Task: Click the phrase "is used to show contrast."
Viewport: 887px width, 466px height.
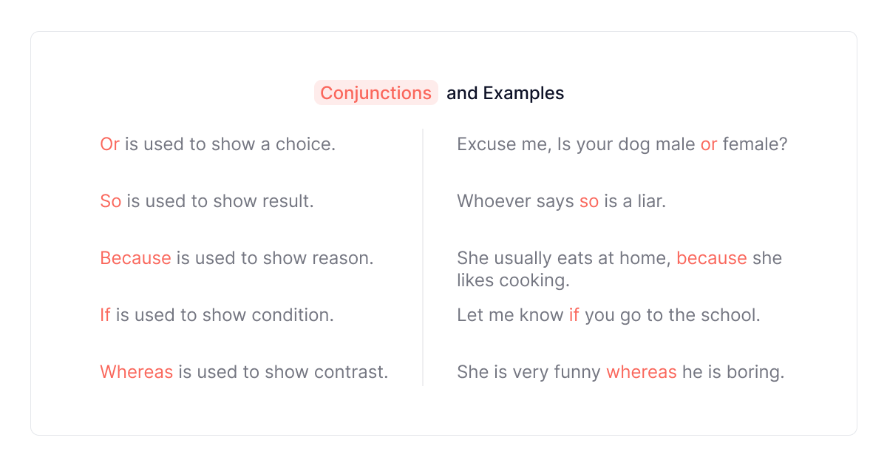Action: (x=283, y=372)
